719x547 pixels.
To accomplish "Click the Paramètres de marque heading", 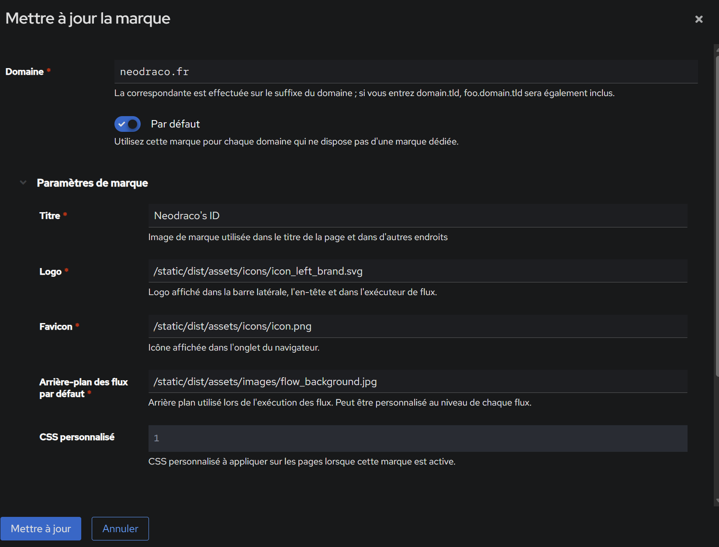I will 92,183.
